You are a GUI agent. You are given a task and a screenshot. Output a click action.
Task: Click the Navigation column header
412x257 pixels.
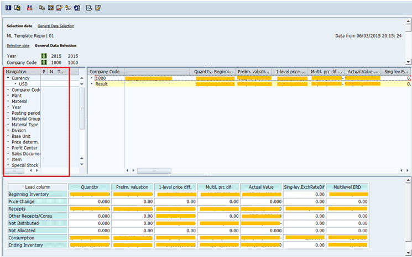[x=22, y=72]
